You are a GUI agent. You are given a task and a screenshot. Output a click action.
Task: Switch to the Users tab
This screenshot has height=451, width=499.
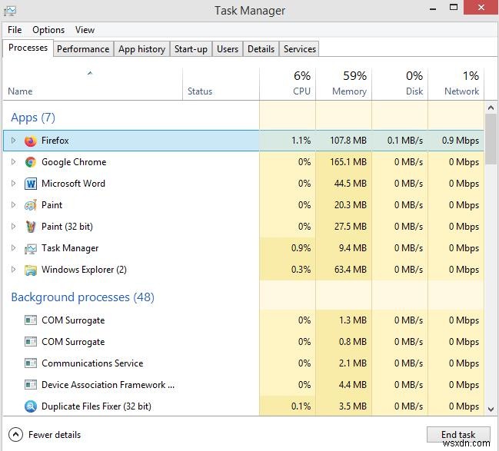click(x=228, y=49)
